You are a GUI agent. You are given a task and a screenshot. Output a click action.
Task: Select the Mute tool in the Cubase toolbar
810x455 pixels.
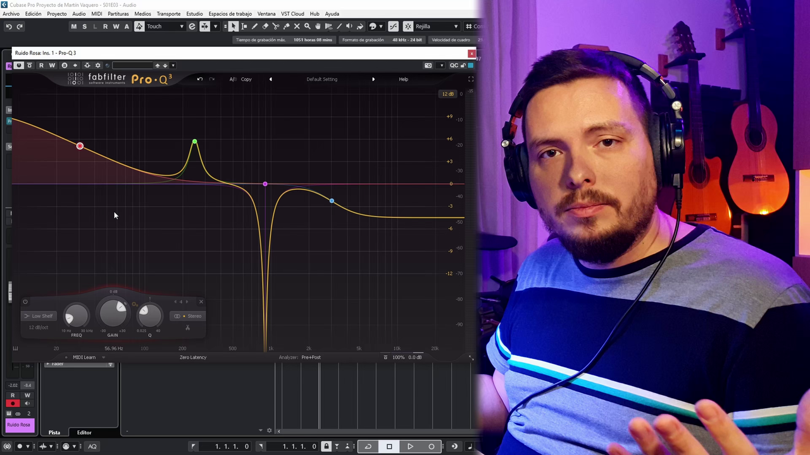[297, 26]
